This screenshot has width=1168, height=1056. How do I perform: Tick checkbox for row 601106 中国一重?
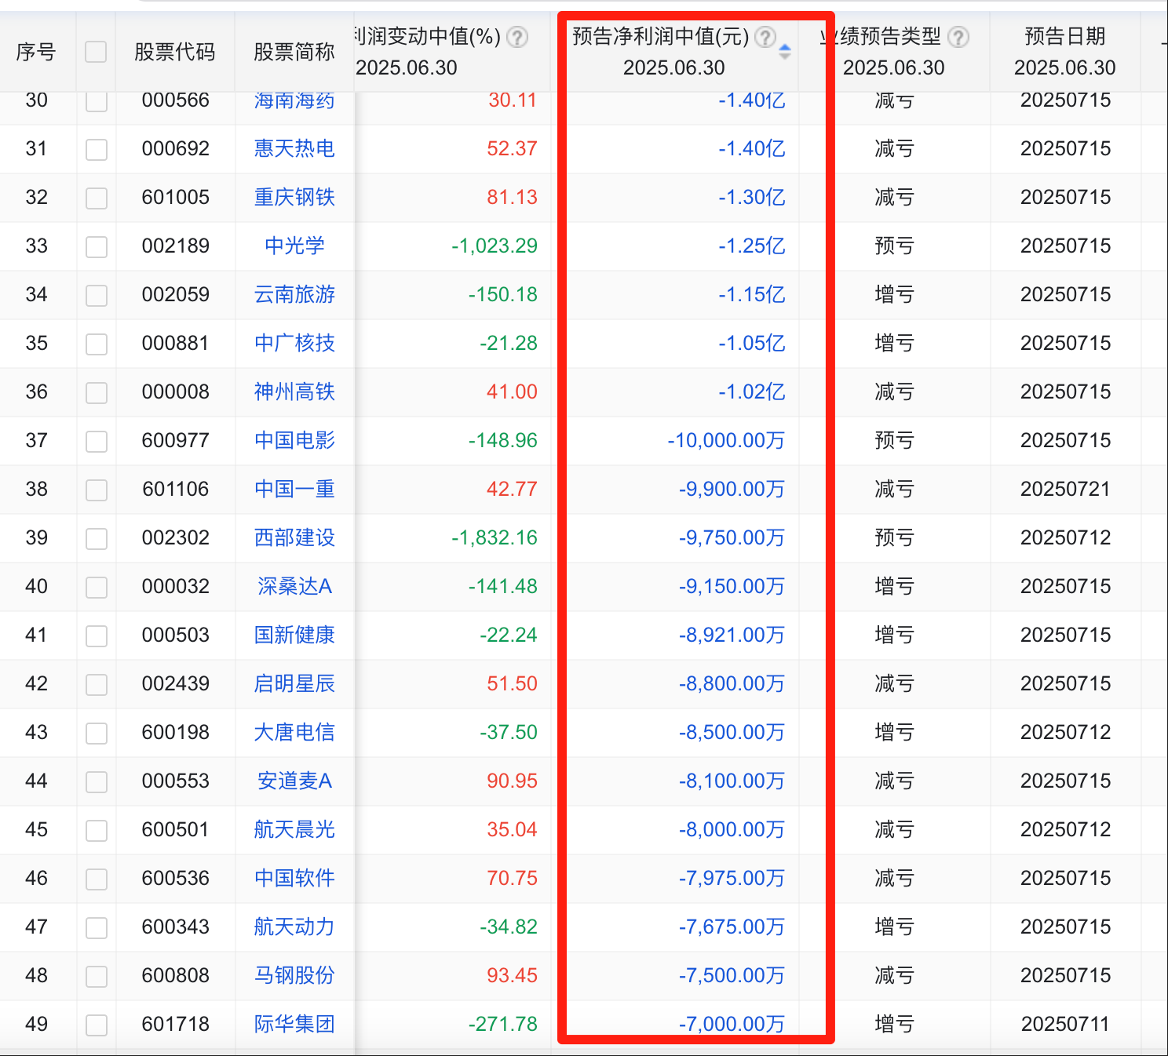click(x=97, y=490)
